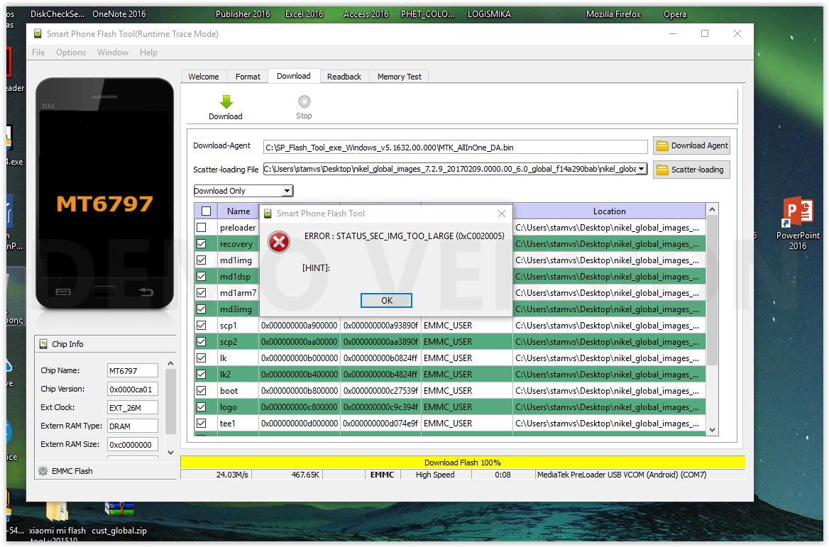Click the yellow Download Flash progress bar

[462, 463]
